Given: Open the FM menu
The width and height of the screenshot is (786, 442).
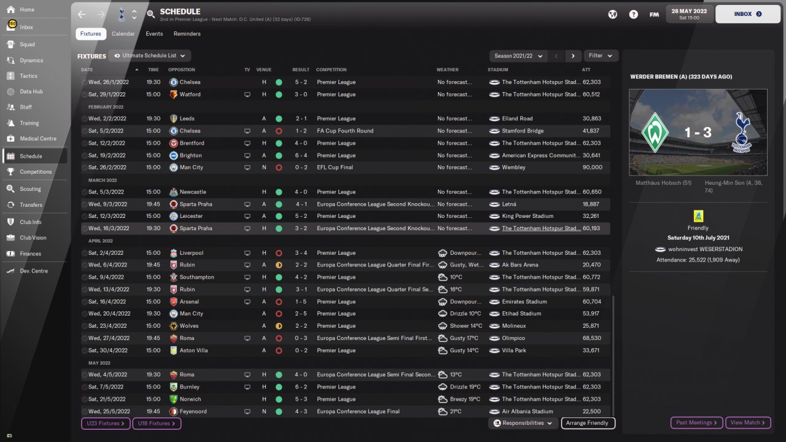Looking at the screenshot, I should (x=654, y=14).
